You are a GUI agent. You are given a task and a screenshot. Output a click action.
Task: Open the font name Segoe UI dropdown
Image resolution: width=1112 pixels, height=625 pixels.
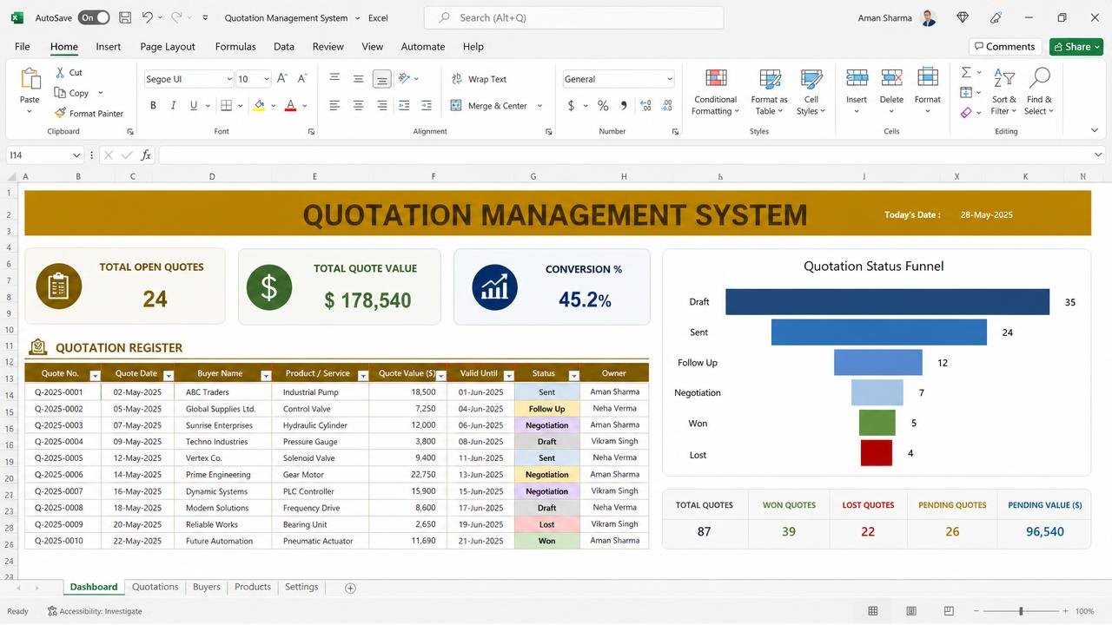pos(229,79)
